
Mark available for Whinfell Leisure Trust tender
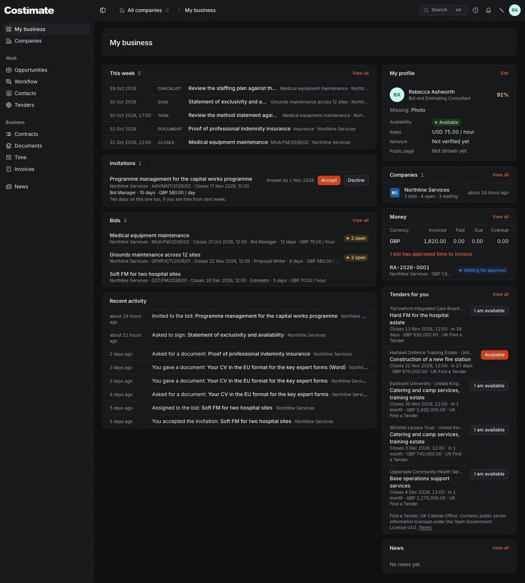[x=489, y=430]
